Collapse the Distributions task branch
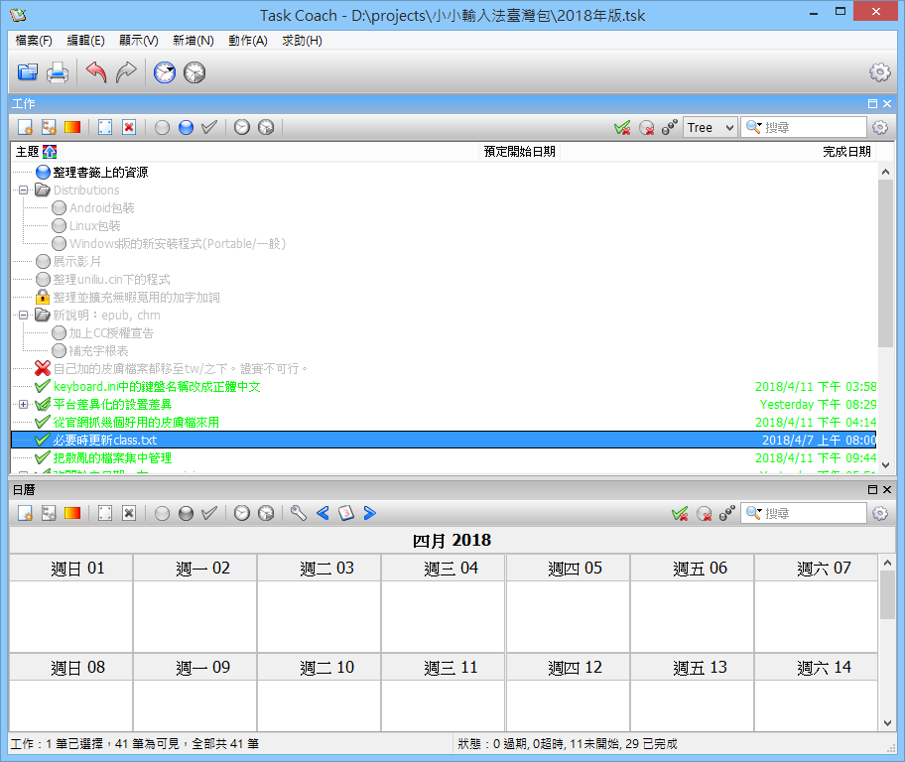The height and width of the screenshot is (762, 905). pyautogui.click(x=22, y=190)
